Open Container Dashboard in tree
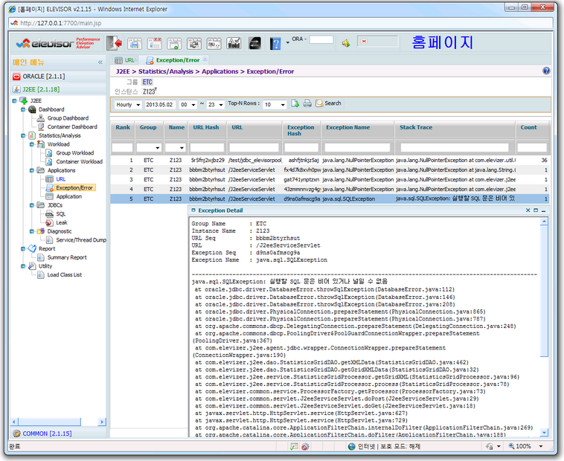The width and height of the screenshot is (564, 461). point(72,127)
